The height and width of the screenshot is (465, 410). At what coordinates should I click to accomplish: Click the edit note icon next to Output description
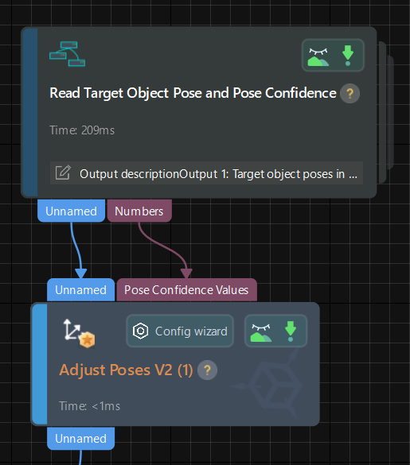click(63, 172)
